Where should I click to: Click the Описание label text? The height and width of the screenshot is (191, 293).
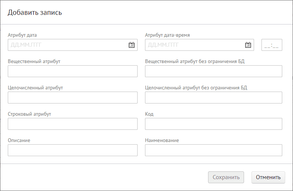pyautogui.click(x=19, y=141)
